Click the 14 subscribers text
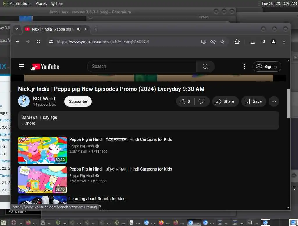 pyautogui.click(x=45, y=105)
